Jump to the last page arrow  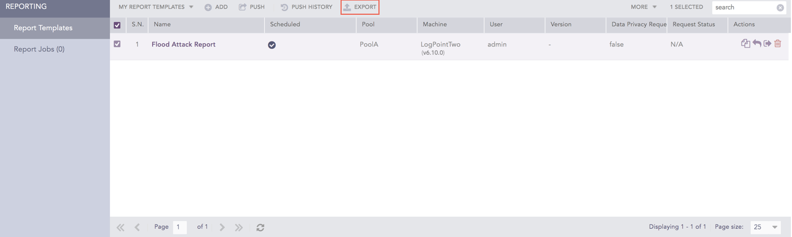pyautogui.click(x=239, y=227)
